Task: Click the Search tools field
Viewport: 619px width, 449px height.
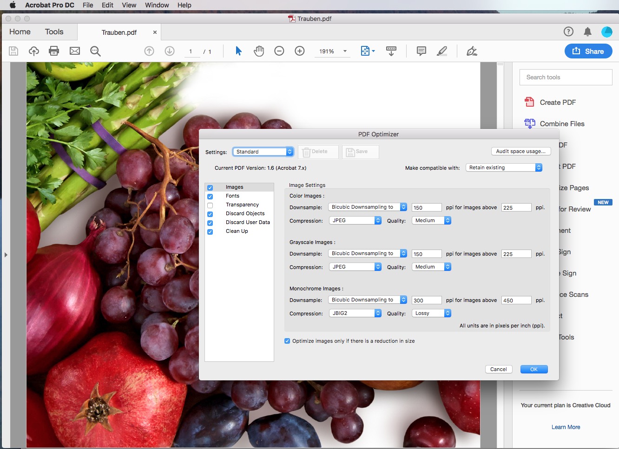Action: [x=566, y=77]
